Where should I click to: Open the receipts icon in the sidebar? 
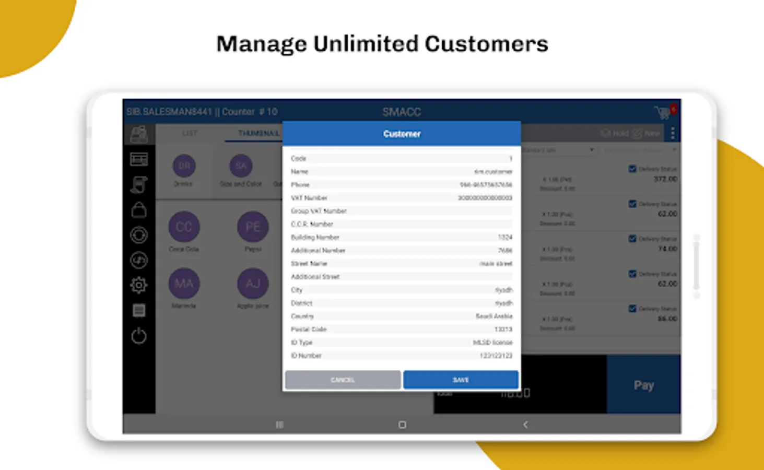click(x=138, y=184)
